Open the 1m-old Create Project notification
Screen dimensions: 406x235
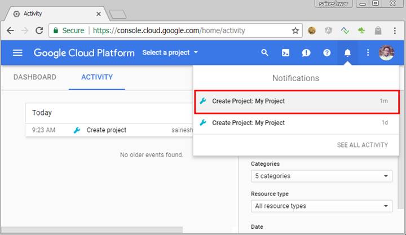tap(296, 101)
